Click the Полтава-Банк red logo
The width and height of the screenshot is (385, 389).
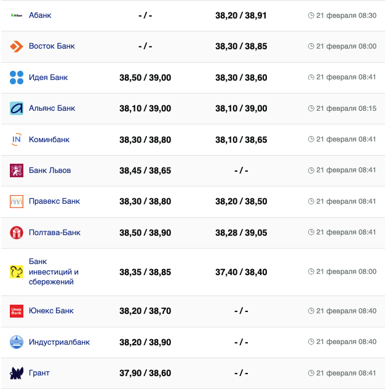[17, 233]
